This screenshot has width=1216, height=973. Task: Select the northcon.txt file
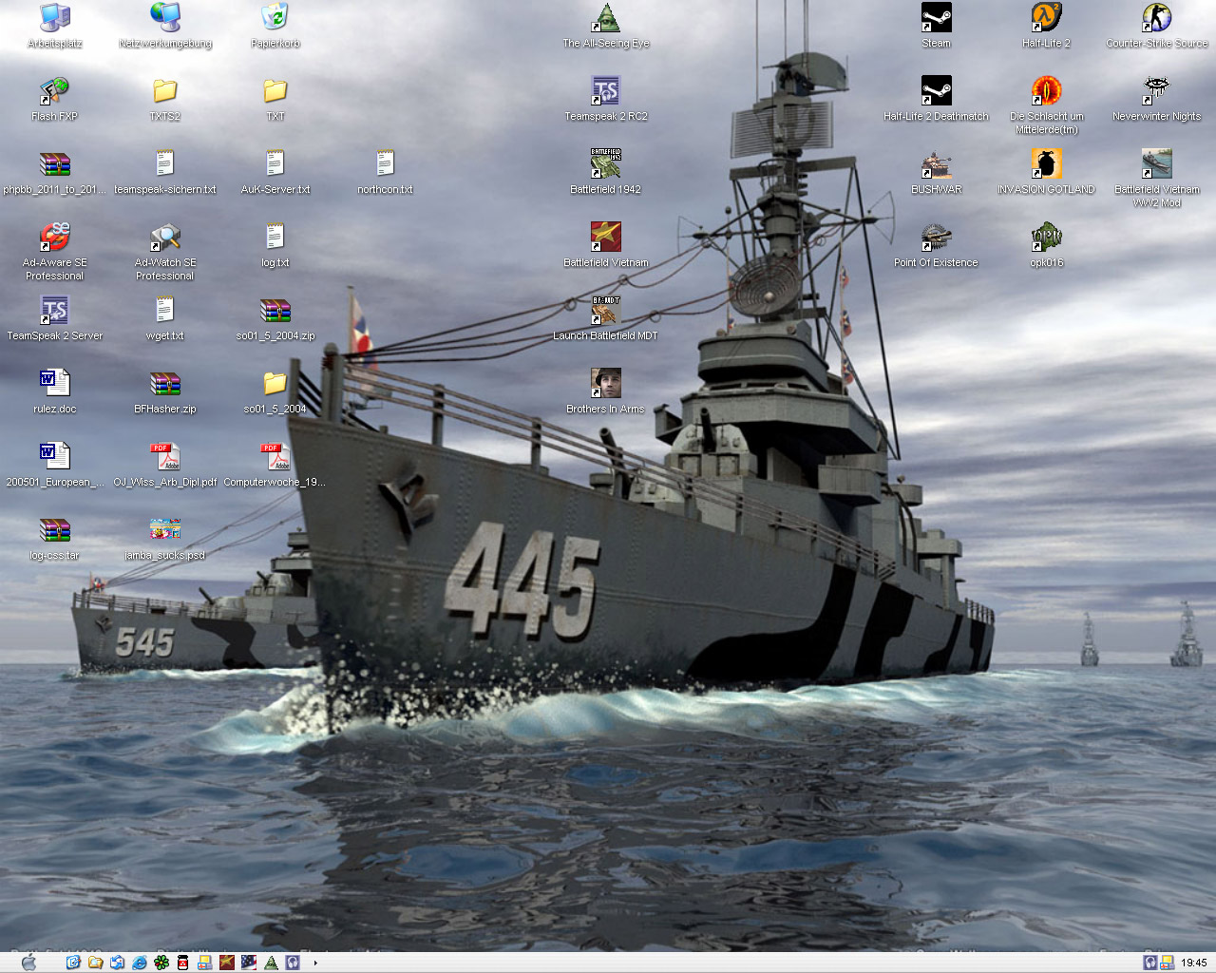click(x=385, y=172)
